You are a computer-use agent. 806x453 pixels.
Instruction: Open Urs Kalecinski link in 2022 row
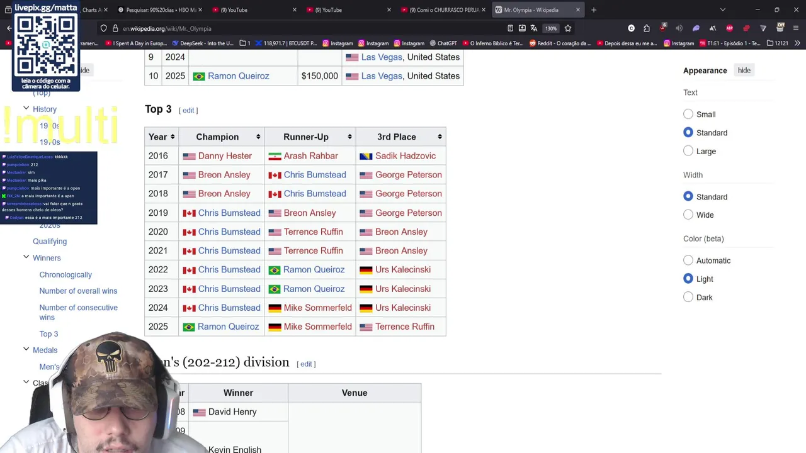pos(403,270)
